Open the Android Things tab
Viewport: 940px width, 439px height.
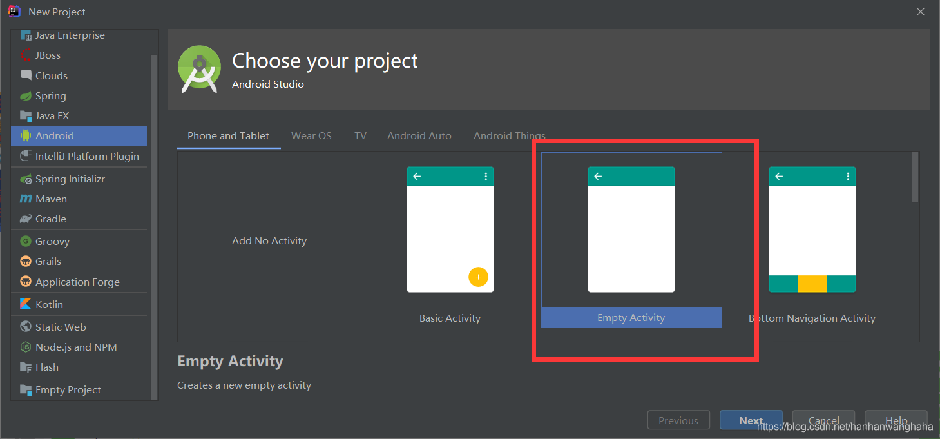(510, 136)
